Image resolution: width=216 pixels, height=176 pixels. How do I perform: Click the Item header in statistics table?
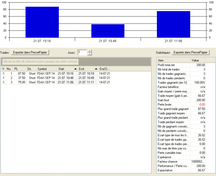click(173, 60)
